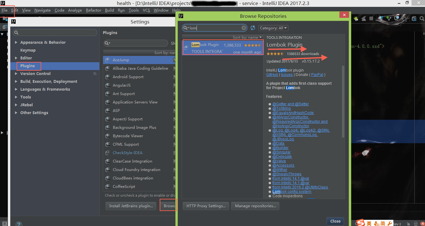The height and width of the screenshot is (226, 425).
Task: Clear the plugin search text with X icon
Action: pyautogui.click(x=244, y=28)
